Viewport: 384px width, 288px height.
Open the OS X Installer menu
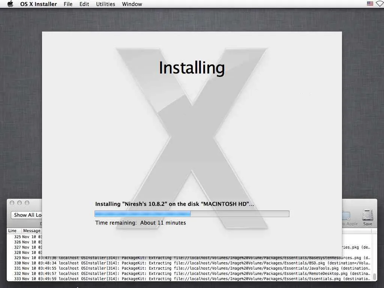pos(39,4)
